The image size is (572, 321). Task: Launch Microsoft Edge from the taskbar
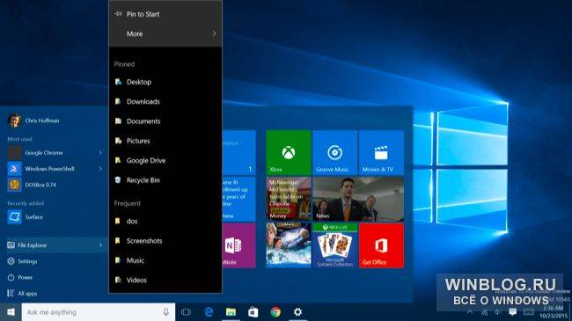click(x=209, y=312)
